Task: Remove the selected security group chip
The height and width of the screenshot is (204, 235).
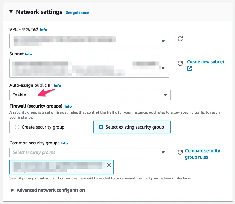Action: [x=109, y=165]
